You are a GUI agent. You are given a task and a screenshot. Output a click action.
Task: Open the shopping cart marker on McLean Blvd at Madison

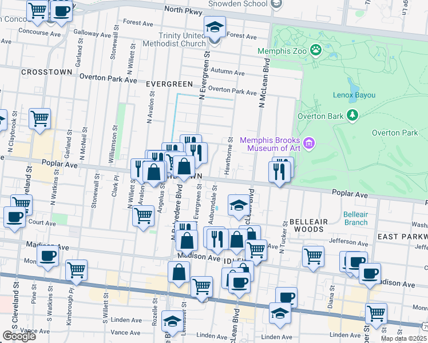point(256,250)
